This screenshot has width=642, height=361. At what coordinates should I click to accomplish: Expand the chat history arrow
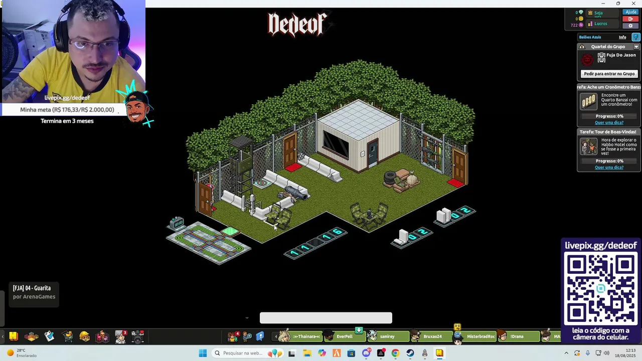247,318
